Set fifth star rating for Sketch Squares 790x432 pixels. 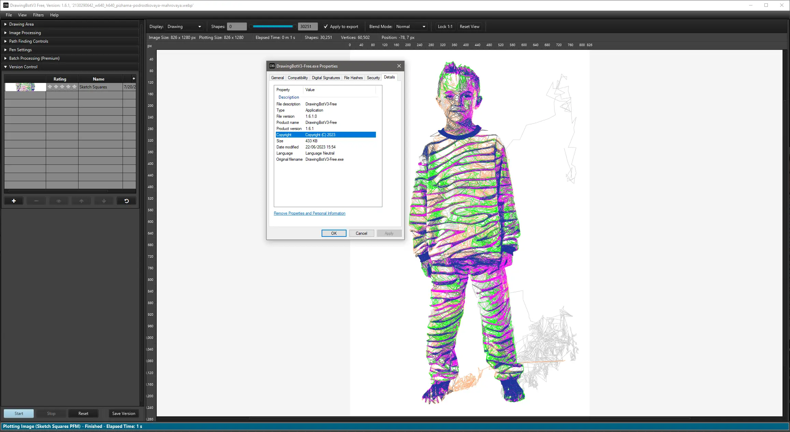(74, 87)
